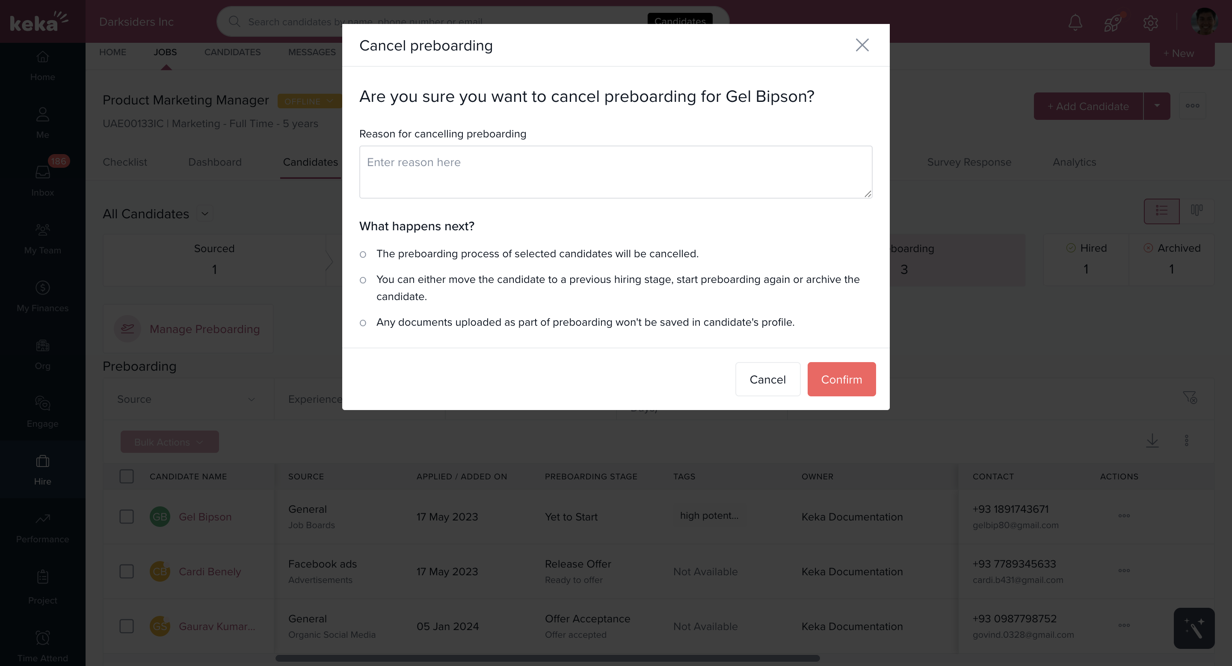Switch to the Analytics tab
The height and width of the screenshot is (666, 1232).
click(1074, 162)
